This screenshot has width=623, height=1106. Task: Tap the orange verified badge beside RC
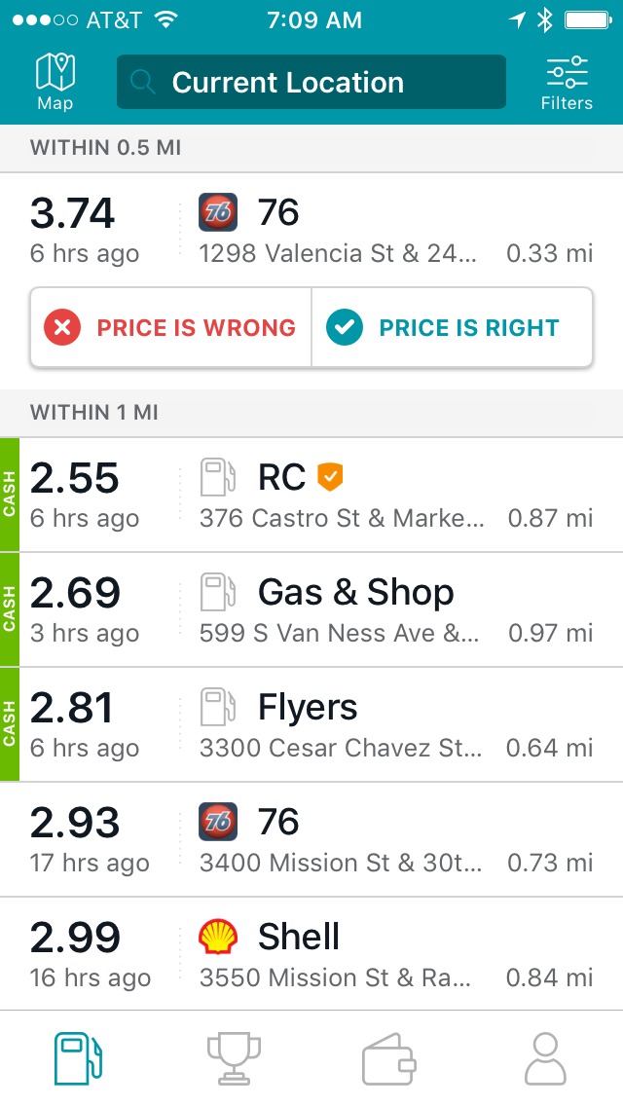tap(330, 477)
